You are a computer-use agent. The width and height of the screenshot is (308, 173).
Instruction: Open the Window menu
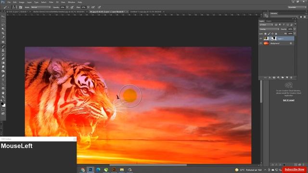(x=71, y=2)
